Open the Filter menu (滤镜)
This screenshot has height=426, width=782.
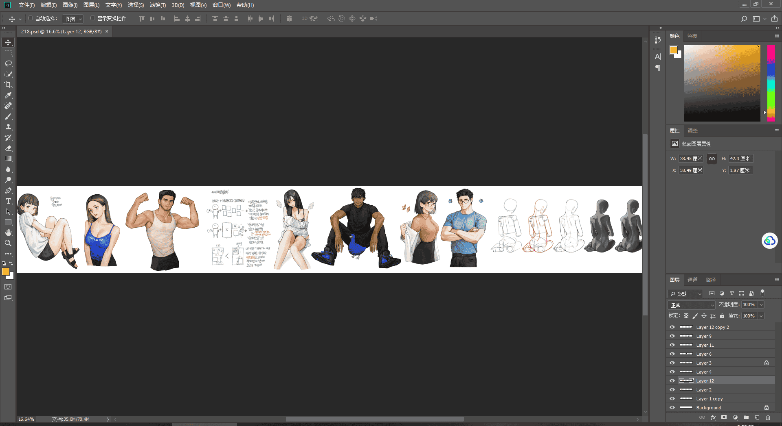click(x=158, y=5)
